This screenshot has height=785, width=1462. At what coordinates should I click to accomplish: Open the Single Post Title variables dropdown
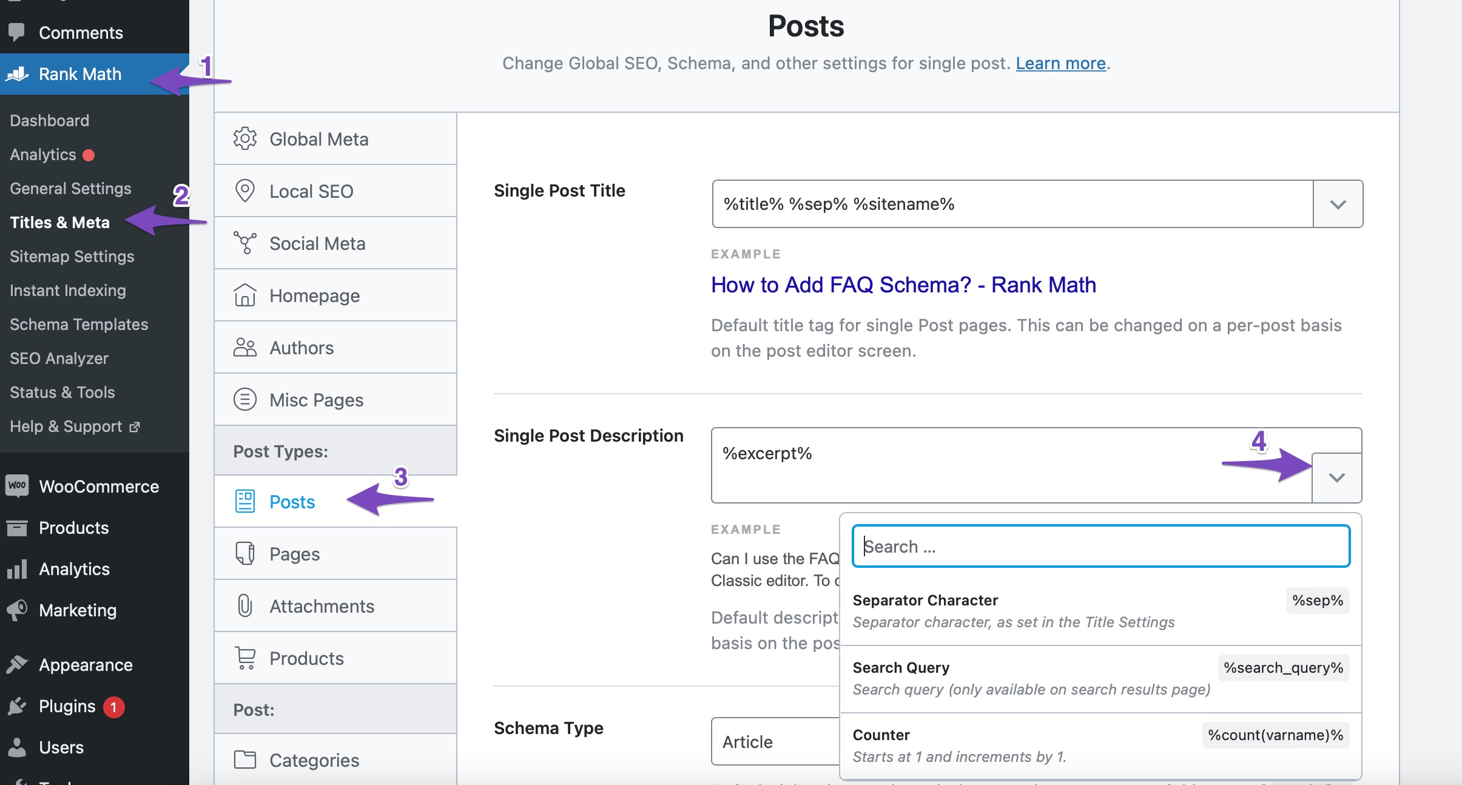[x=1338, y=204]
